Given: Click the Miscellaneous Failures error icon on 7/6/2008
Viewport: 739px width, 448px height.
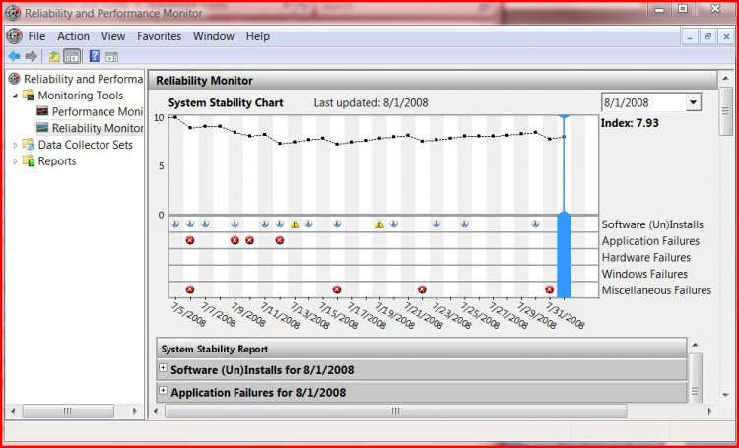Looking at the screenshot, I should coord(190,289).
